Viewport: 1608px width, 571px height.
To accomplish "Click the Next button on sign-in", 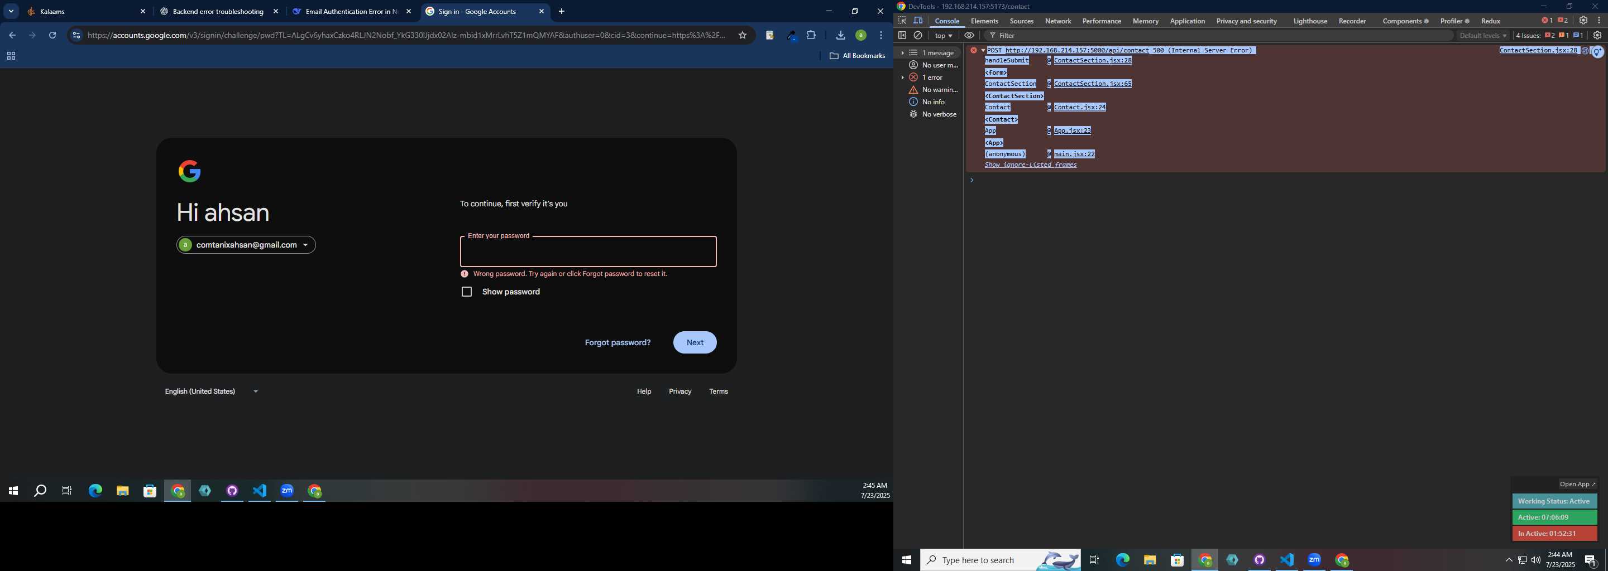I will (695, 342).
